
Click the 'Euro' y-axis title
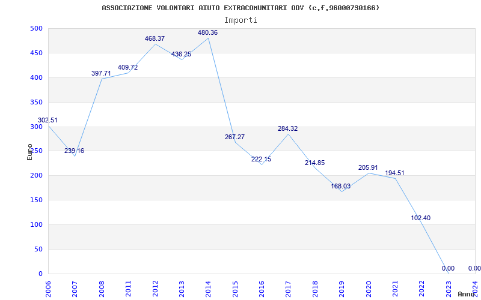(x=29, y=152)
